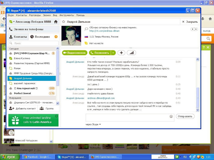
Task: Click the RU language indicator
Action: [185, 157]
